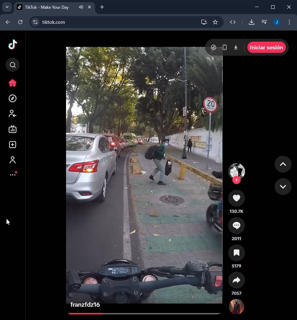Open the Explore compass icon

coord(13,98)
